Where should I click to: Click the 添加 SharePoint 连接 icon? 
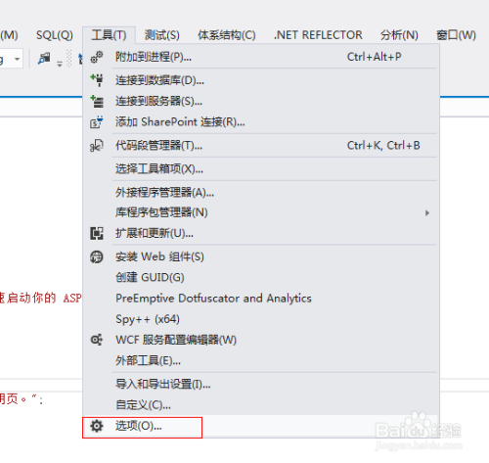tap(97, 122)
